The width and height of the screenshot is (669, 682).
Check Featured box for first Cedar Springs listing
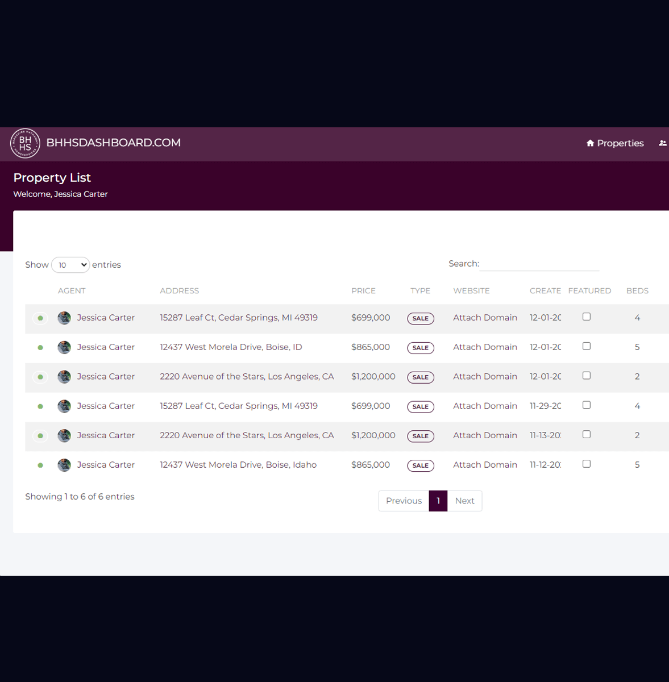[587, 317]
